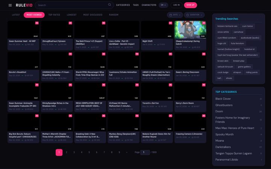Viewport: 271px width, 169px height.
Task: Select the 'snow white' trending tag
Action: (223, 32)
